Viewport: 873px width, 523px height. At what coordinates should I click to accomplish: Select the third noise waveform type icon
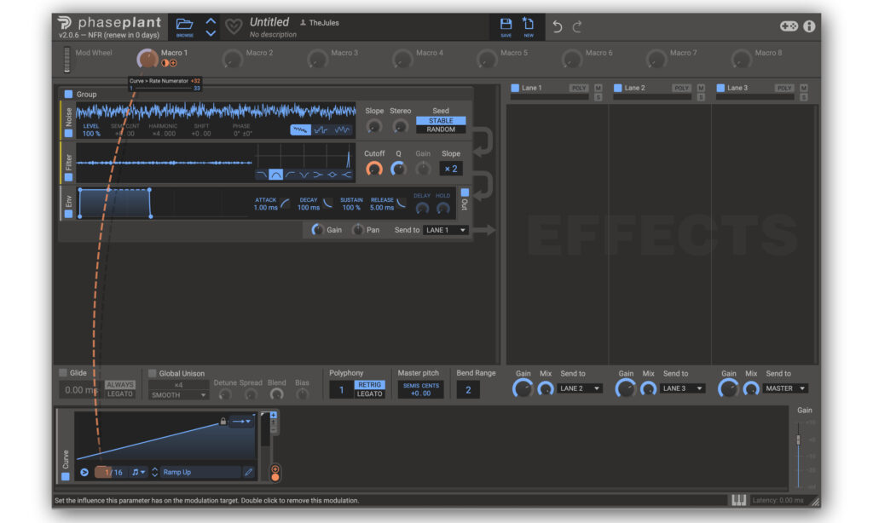point(342,130)
